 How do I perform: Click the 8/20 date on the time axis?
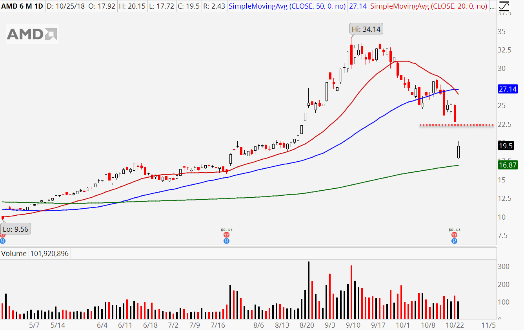click(307, 325)
